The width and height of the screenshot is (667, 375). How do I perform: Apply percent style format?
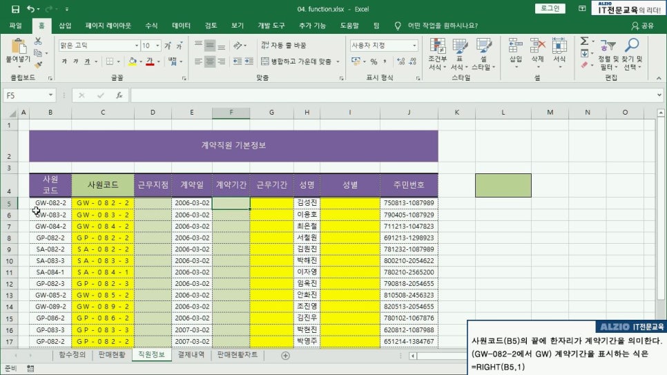pyautogui.click(x=374, y=61)
